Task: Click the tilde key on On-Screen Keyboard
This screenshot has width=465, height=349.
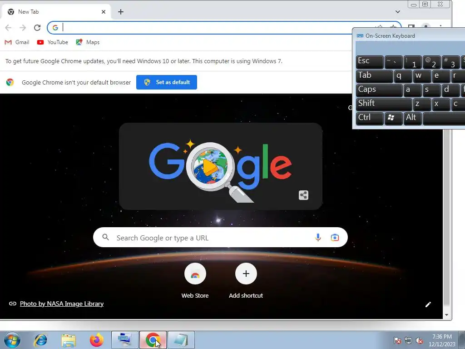Action: click(393, 62)
